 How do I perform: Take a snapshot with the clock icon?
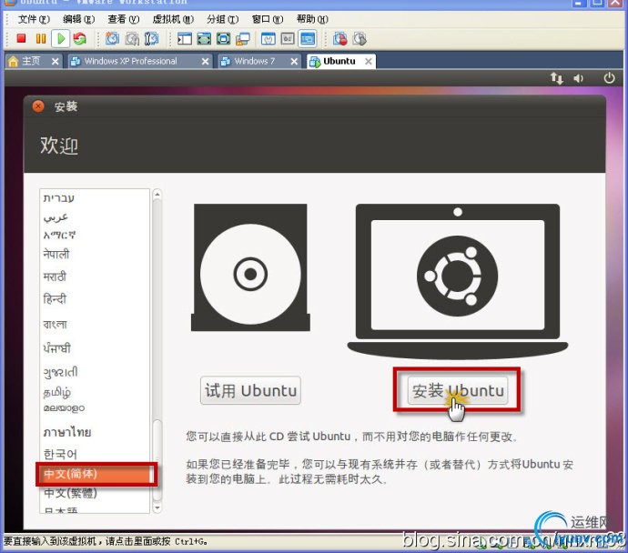pos(112,38)
